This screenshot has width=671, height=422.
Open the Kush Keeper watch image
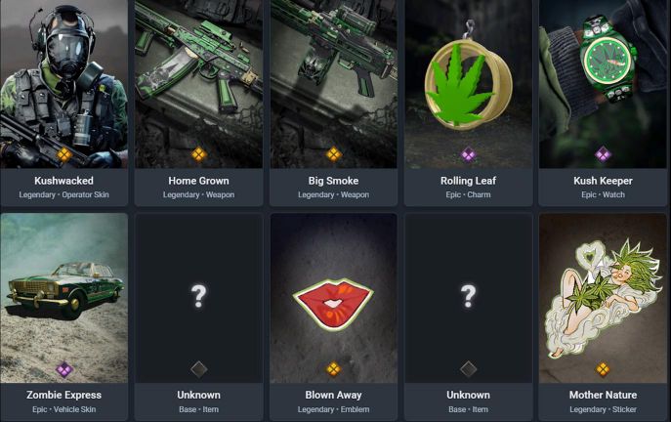coord(603,84)
